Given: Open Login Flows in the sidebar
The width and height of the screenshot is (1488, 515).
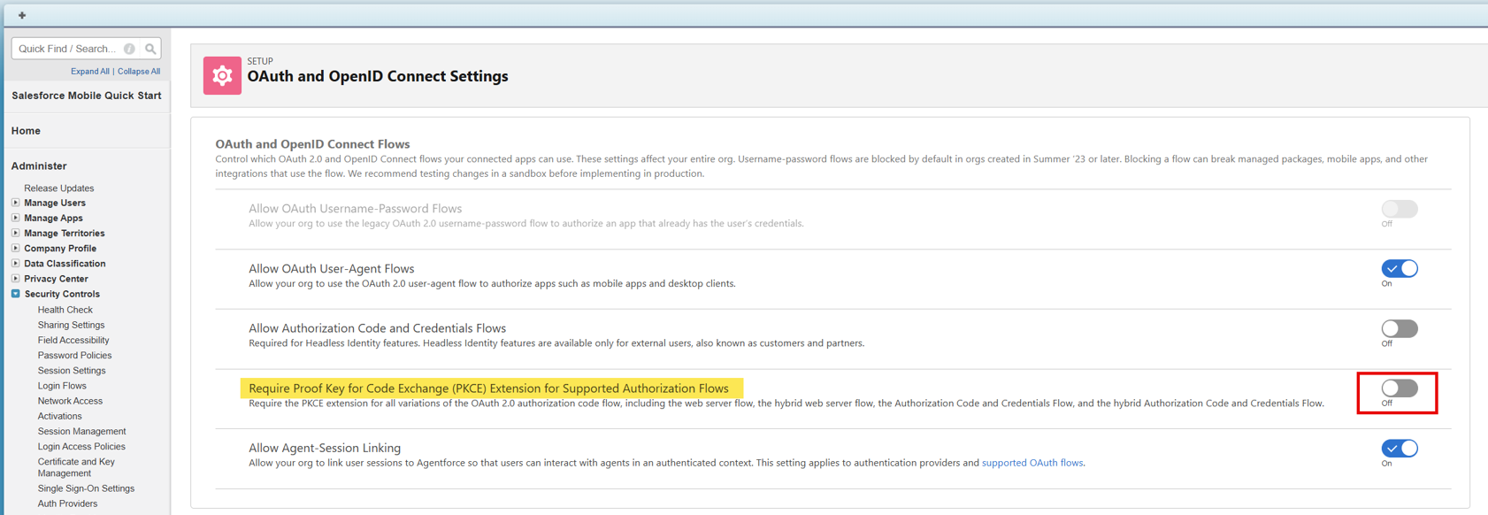Looking at the screenshot, I should point(62,386).
